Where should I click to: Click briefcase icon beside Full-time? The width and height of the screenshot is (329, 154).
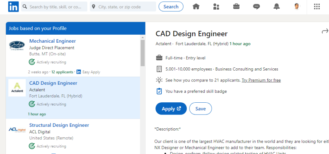(159, 58)
